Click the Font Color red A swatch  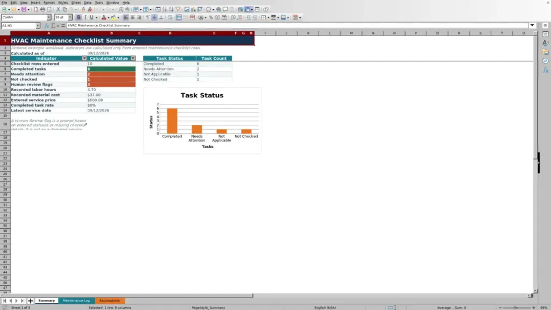click(x=104, y=18)
